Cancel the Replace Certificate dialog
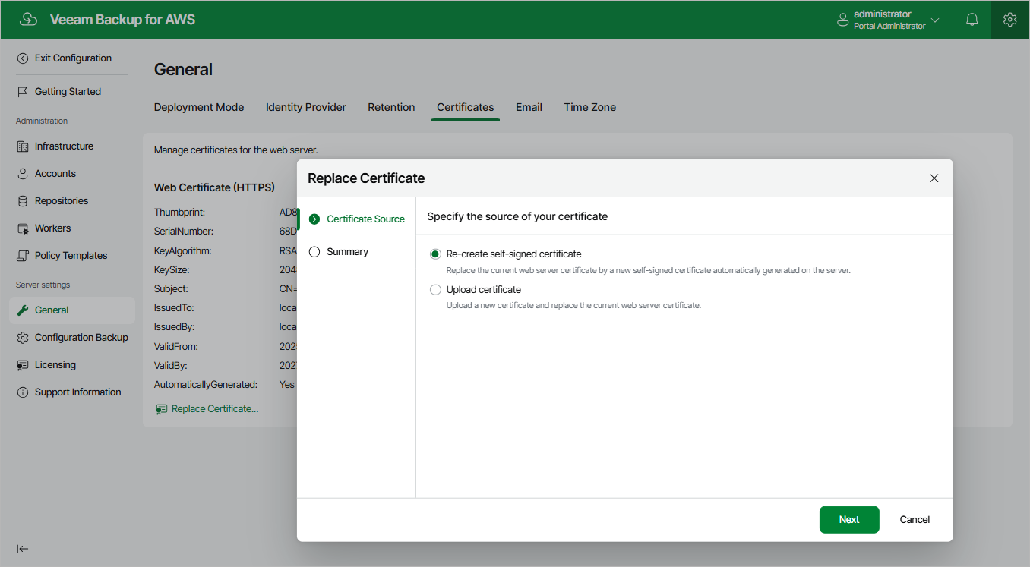Viewport: 1030px width, 567px height. pos(915,520)
